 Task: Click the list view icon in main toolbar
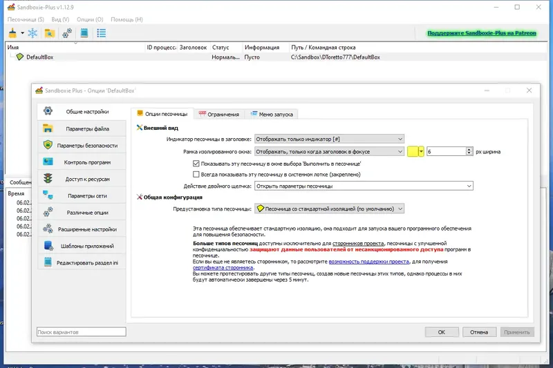(x=102, y=33)
